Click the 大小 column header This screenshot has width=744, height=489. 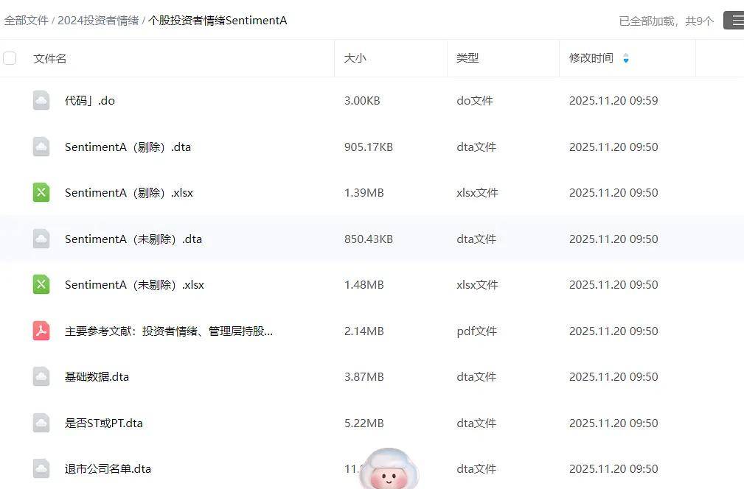[355, 58]
